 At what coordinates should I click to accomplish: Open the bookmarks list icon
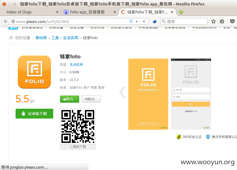(222, 22)
